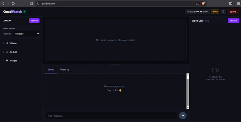
Task: Click the (0/4) call count text
Action: pos(207,21)
